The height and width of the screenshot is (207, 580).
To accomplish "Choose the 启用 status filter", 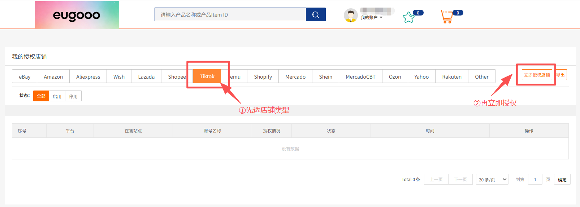I will 57,96.
